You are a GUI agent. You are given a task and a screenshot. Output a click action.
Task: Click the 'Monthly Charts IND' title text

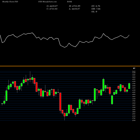coord(10,2)
